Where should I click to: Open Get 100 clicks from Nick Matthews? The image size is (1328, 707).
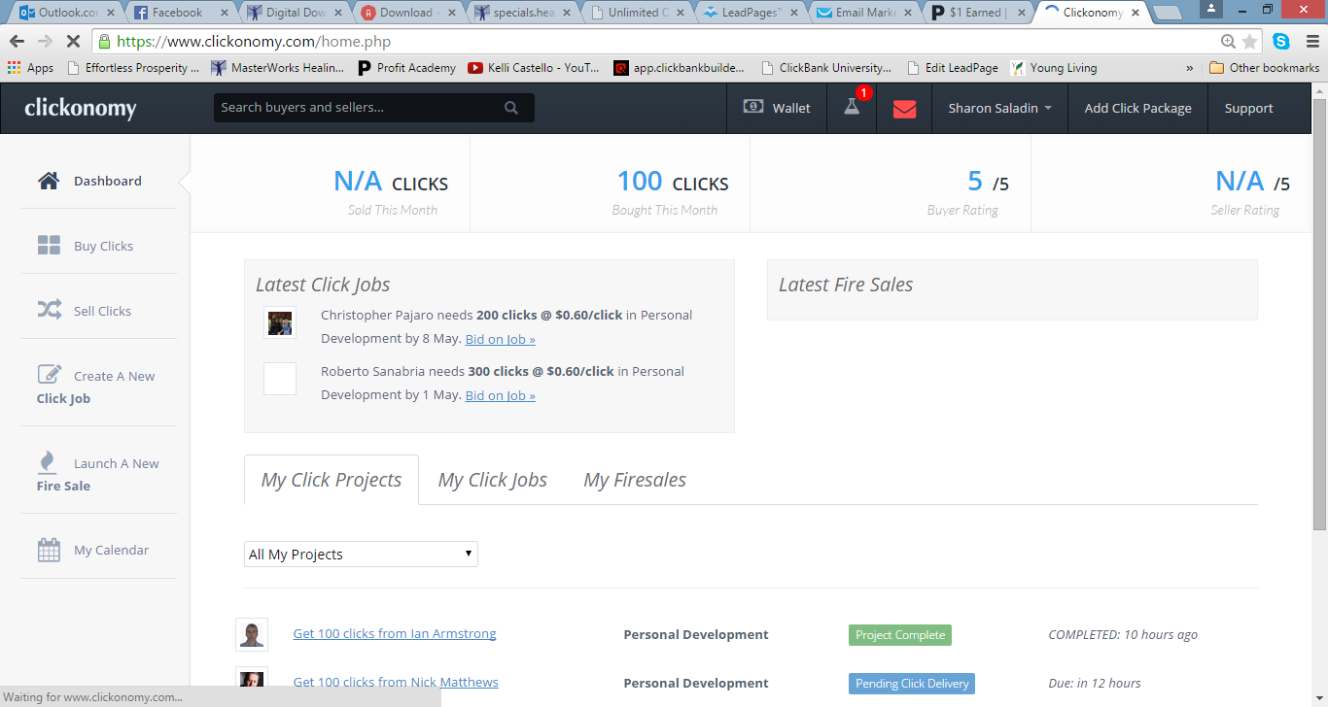(x=396, y=682)
